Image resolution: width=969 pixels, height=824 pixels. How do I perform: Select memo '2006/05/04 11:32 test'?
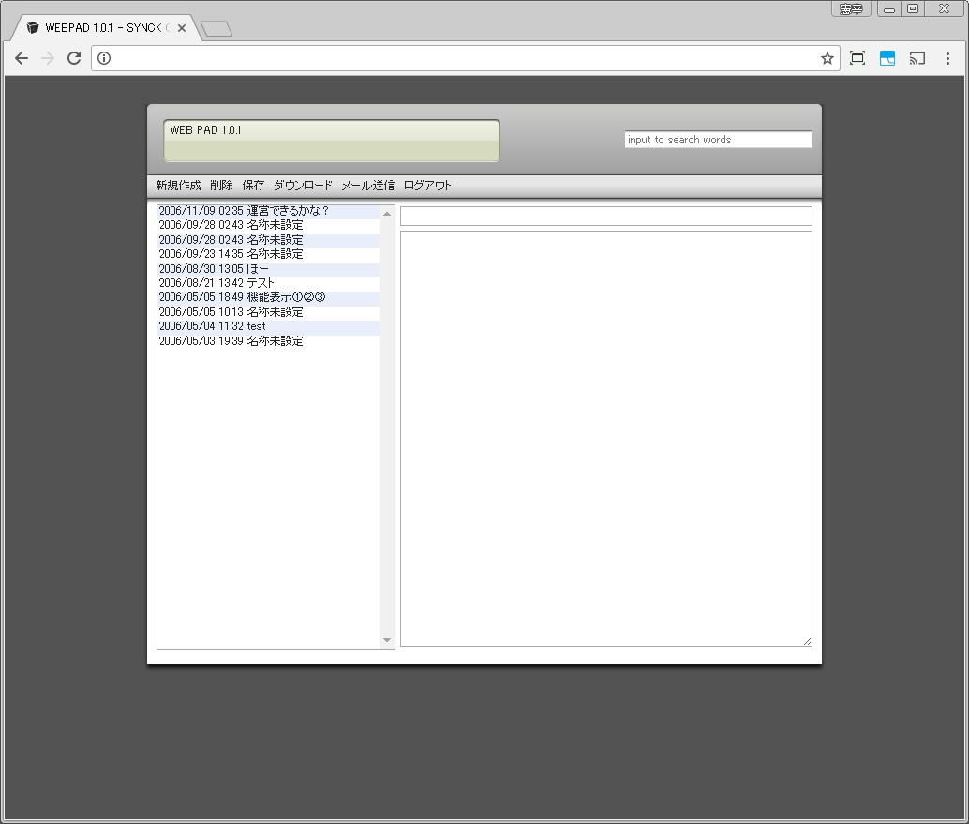tap(268, 326)
